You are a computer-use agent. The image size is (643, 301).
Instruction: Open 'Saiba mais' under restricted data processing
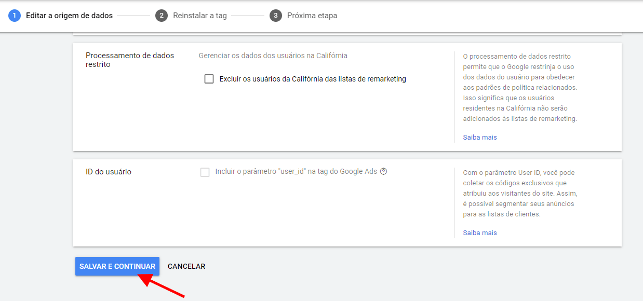(480, 138)
